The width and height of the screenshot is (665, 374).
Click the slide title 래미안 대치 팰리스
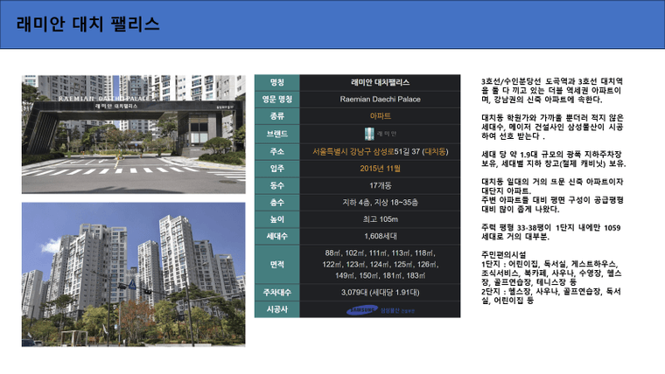tap(88, 24)
